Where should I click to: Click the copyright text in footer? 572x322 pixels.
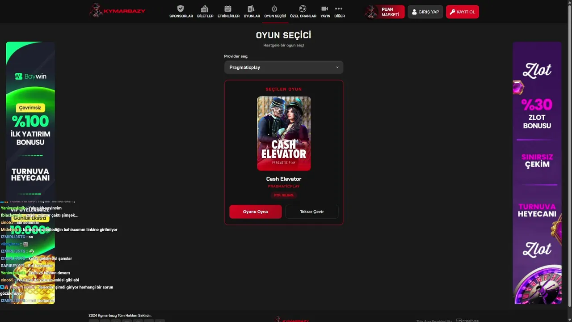pos(120,315)
